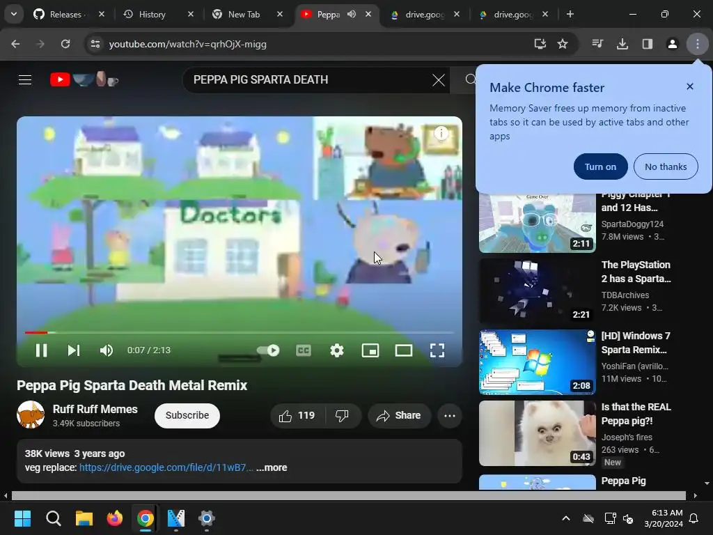Click the install app icon in address bar
This screenshot has height=535, width=713.
tap(540, 44)
